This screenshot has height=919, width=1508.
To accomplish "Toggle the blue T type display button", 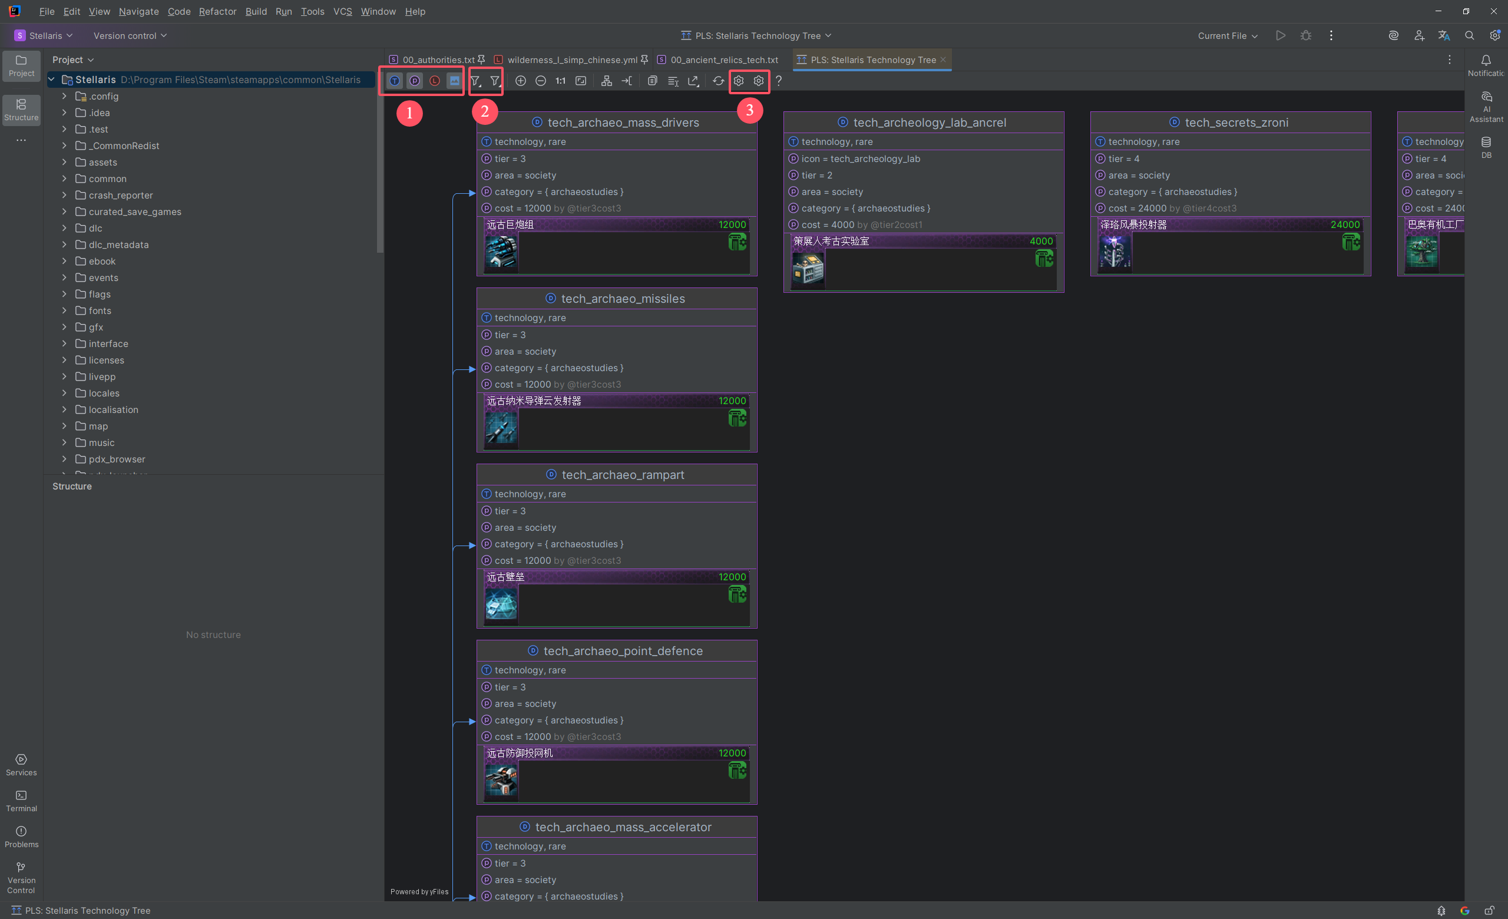I will click(395, 81).
